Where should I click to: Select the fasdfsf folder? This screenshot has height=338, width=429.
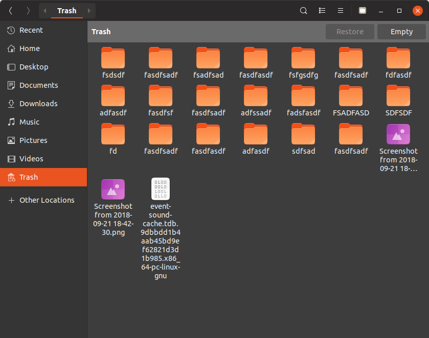pos(161,101)
